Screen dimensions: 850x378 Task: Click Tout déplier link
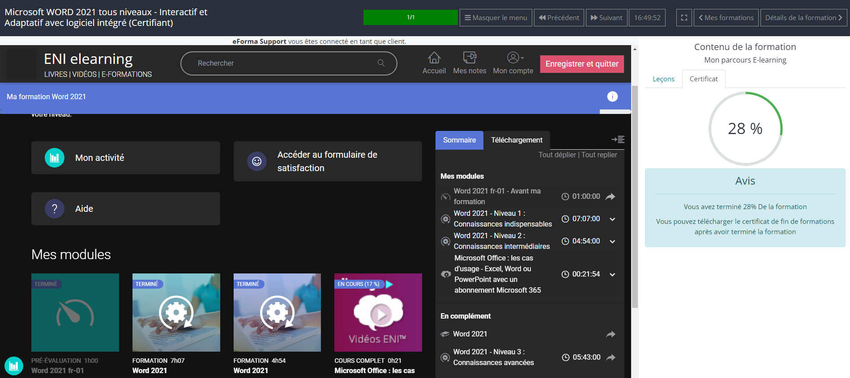click(x=557, y=155)
